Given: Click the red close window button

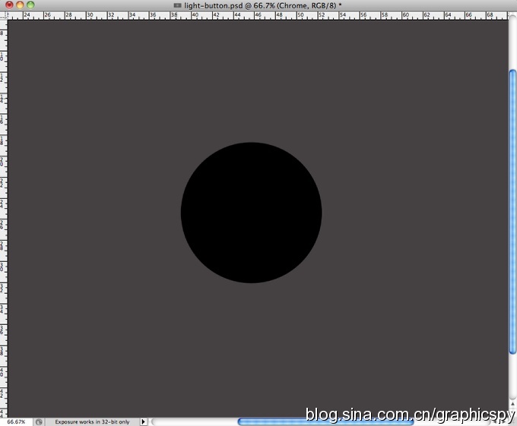Looking at the screenshot, I should 9,5.
